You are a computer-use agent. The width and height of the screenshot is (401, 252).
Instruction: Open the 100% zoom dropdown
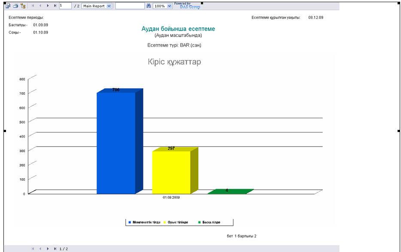point(162,6)
